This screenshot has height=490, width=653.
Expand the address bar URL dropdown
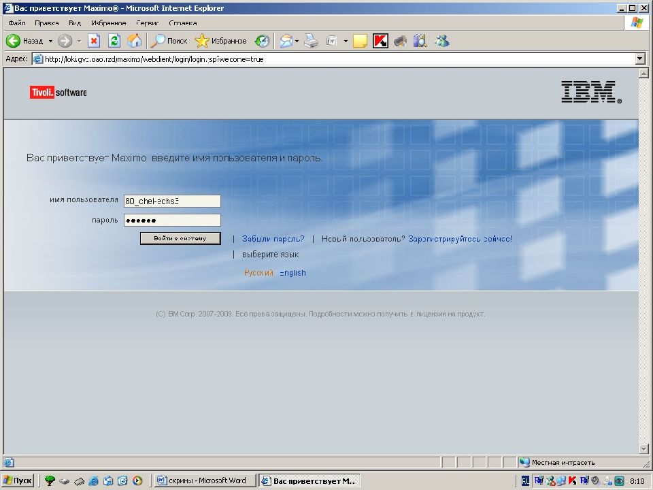[x=641, y=59]
